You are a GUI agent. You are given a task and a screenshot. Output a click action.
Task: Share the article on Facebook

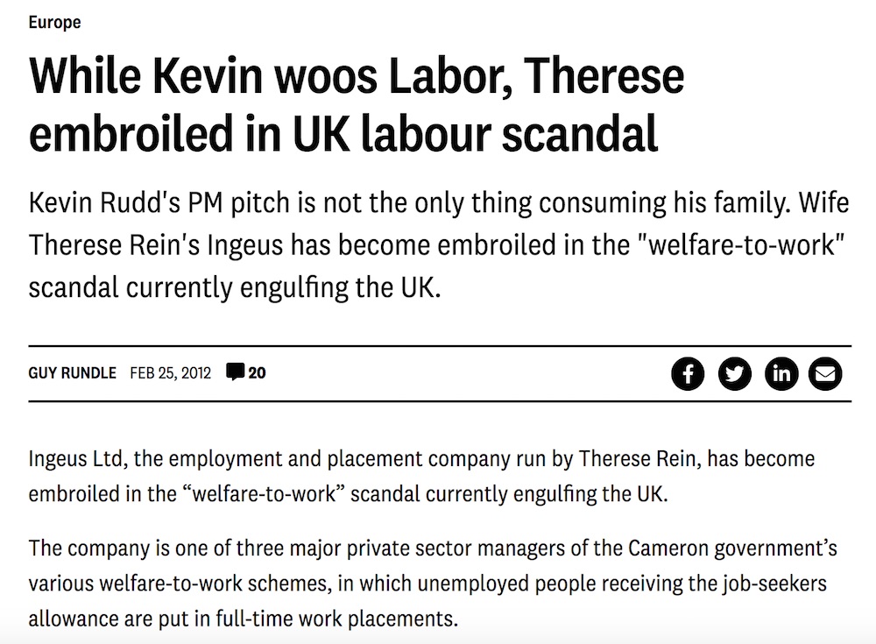pyautogui.click(x=689, y=374)
